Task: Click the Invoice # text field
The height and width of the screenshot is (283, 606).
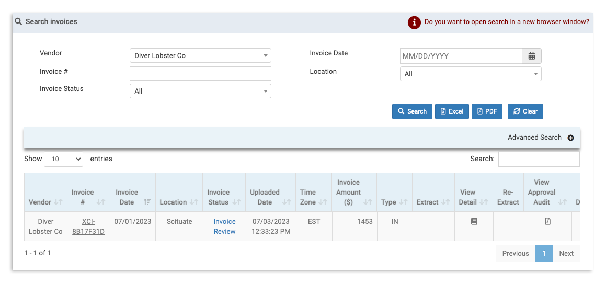Action: pos(200,73)
